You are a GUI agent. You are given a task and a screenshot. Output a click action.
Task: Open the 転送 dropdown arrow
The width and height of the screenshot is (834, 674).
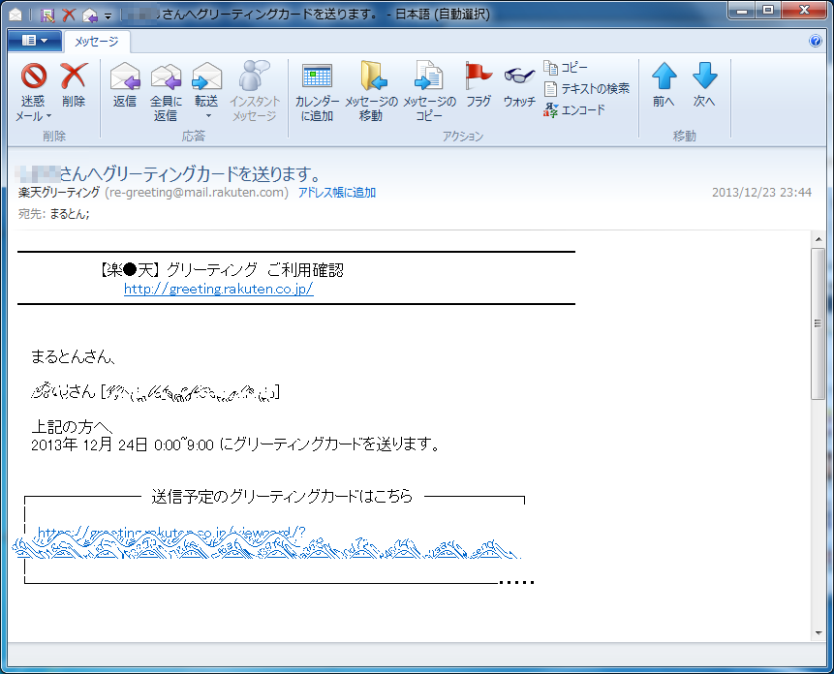[208, 116]
